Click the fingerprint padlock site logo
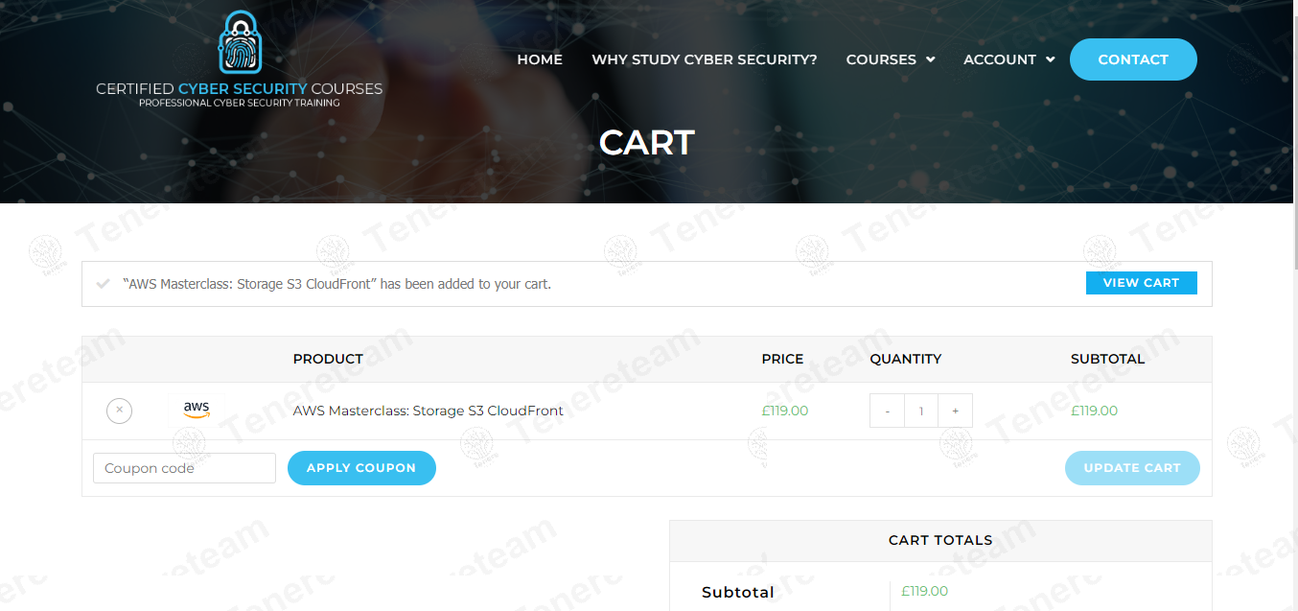 pos(240,42)
